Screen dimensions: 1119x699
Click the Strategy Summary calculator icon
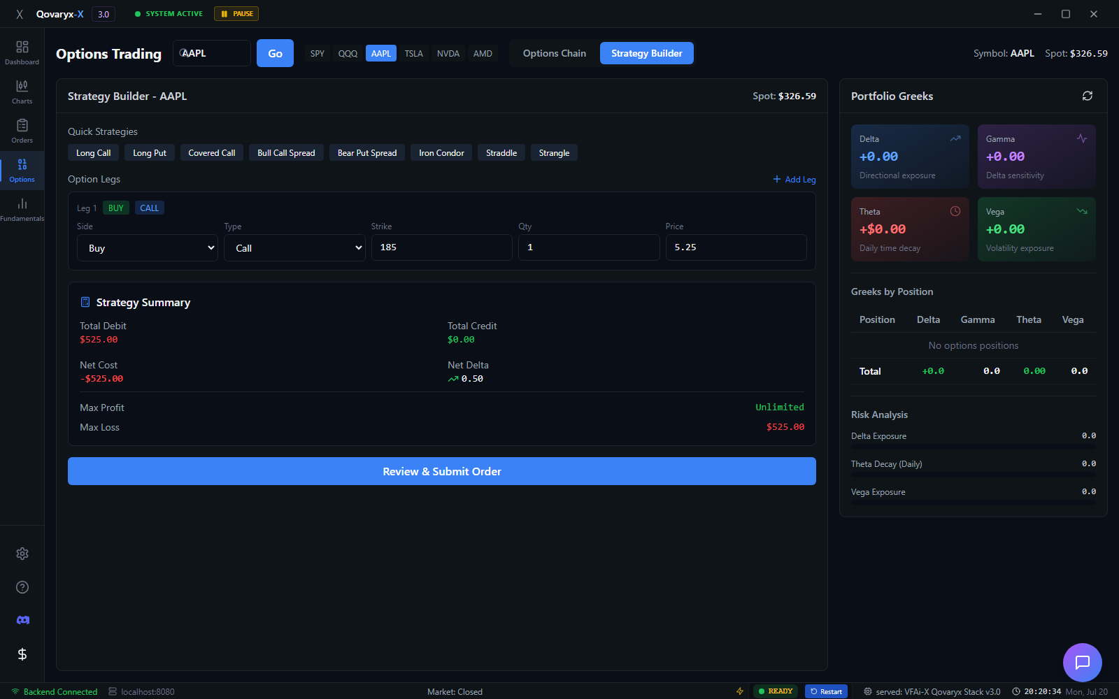(85, 302)
